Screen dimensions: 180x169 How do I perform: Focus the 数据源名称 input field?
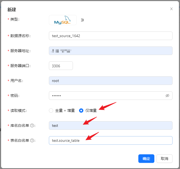(x=111, y=36)
